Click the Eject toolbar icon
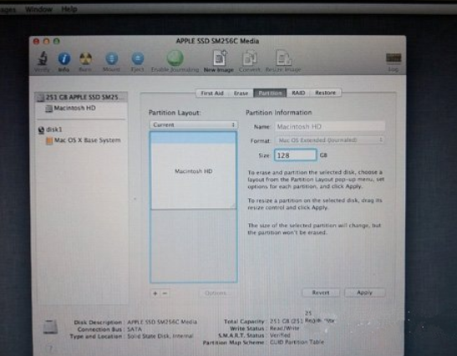Screen dimensions: 457x356 138,58
